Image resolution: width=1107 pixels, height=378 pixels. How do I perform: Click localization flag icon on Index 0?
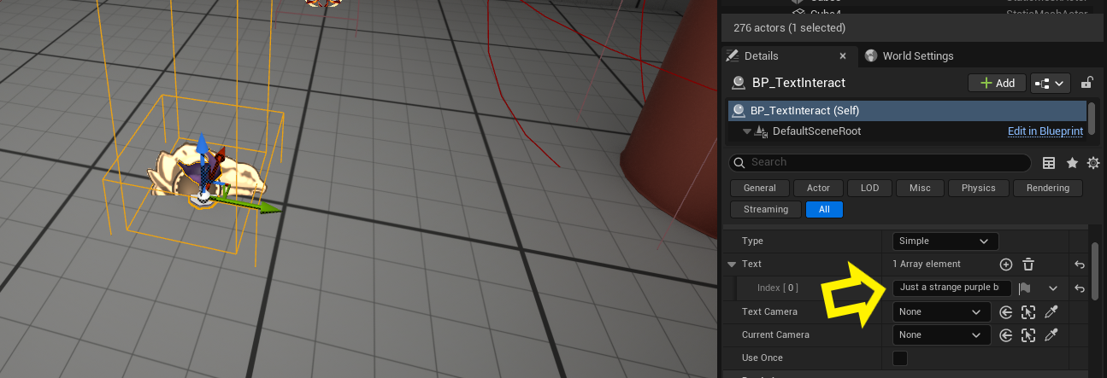1025,288
